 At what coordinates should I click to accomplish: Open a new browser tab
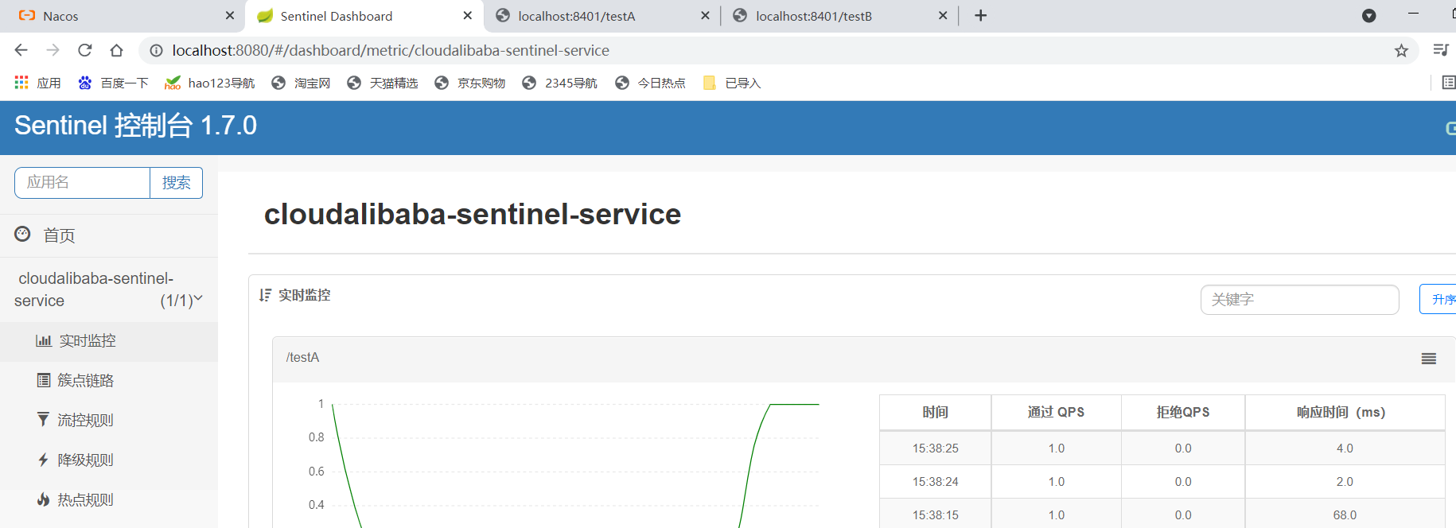pyautogui.click(x=981, y=16)
